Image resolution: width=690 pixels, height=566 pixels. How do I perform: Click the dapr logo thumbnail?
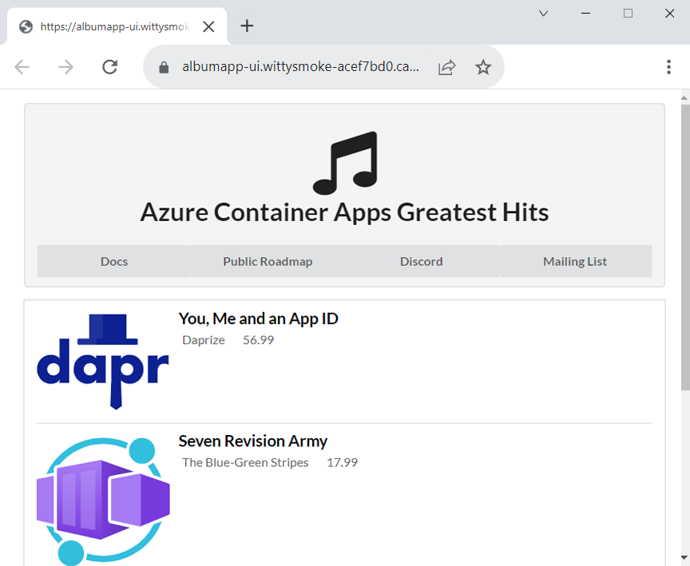click(102, 359)
